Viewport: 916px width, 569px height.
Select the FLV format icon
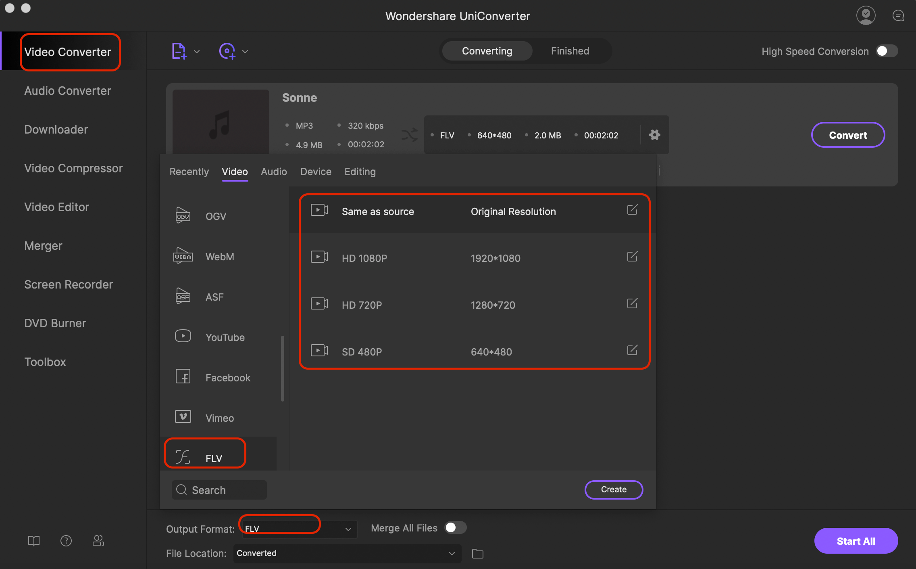[x=183, y=457]
